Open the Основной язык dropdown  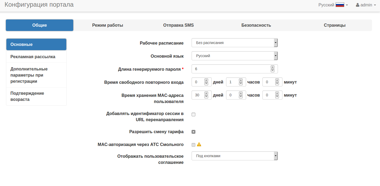point(235,56)
